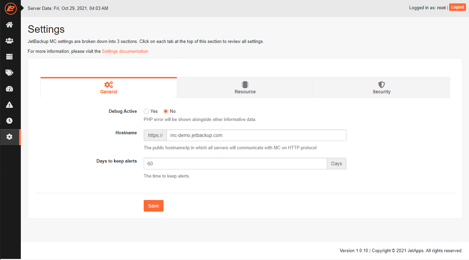Image resolution: width=469 pixels, height=260 pixels.
Task: Click the Server Date text
Action: tap(68, 8)
